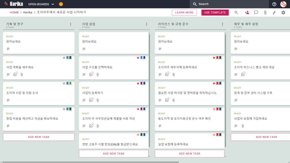
Task: Open Kerika breadcrumb link
Action: pyautogui.click(x=28, y=12)
